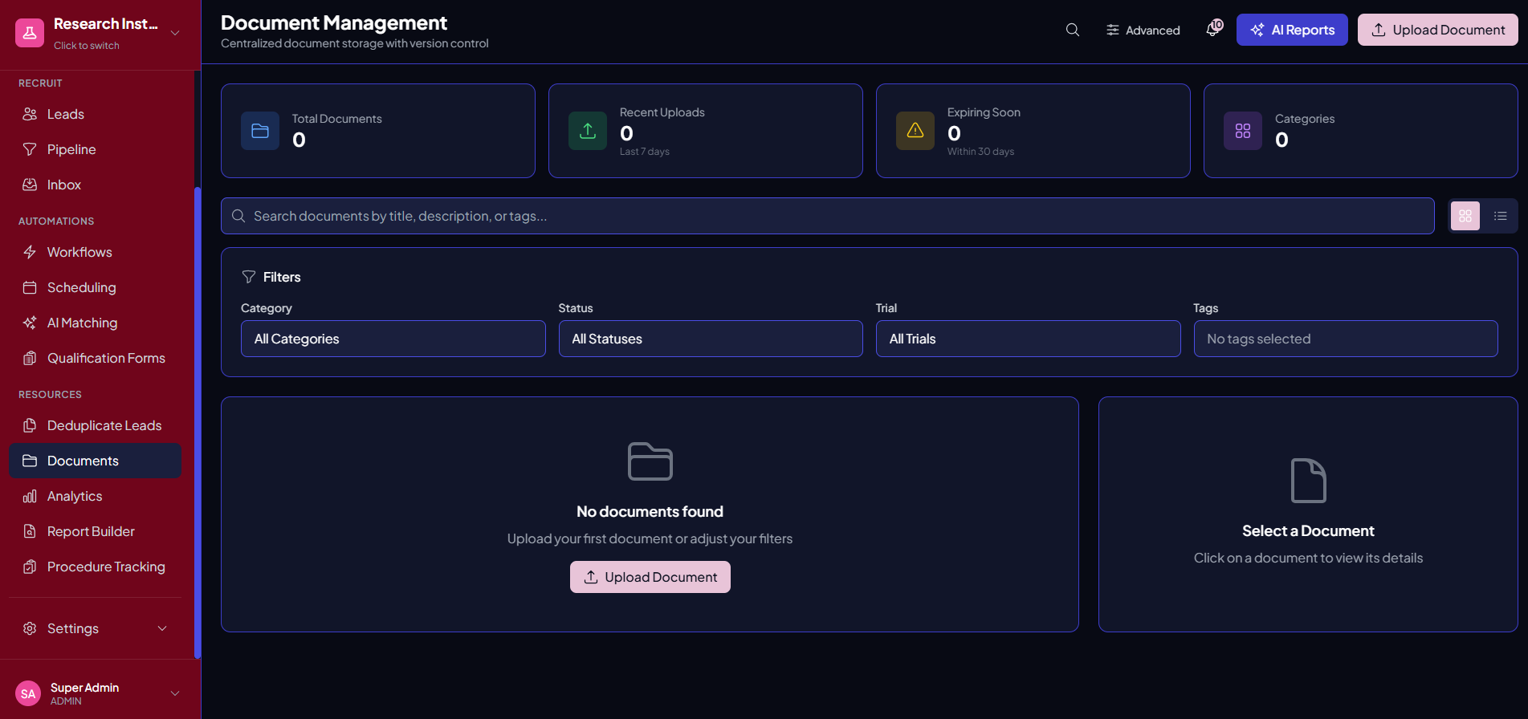Go to Workflows page
The image size is (1528, 719).
(95, 252)
